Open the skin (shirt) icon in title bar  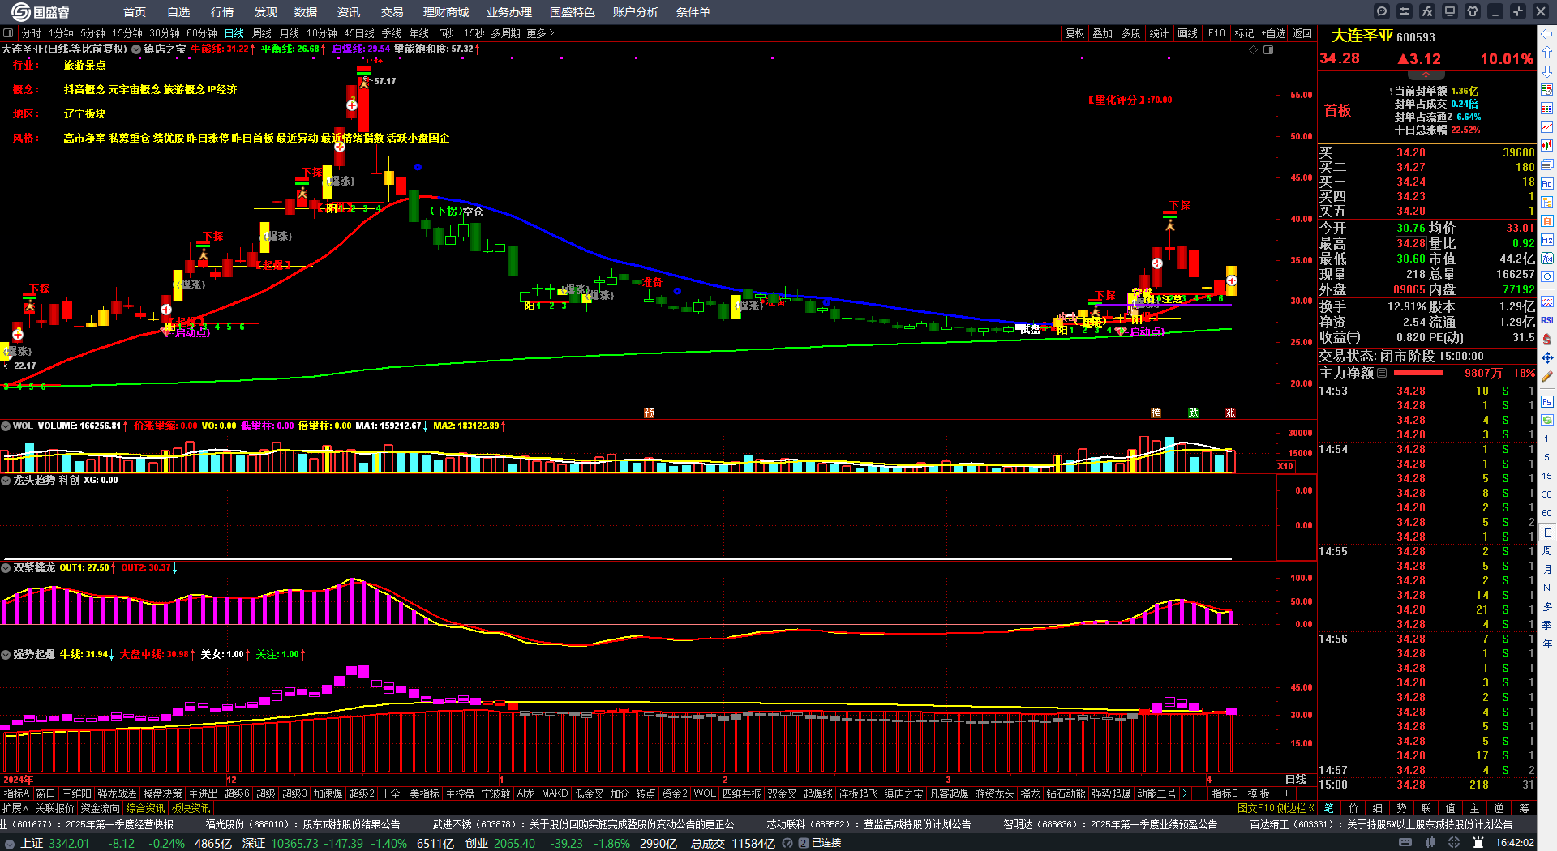pyautogui.click(x=1473, y=11)
